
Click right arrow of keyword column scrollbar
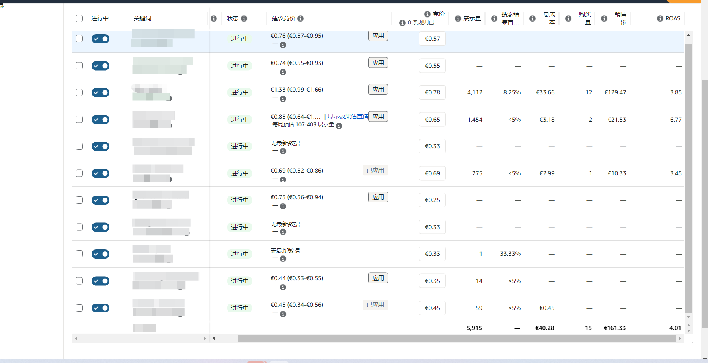(205, 339)
